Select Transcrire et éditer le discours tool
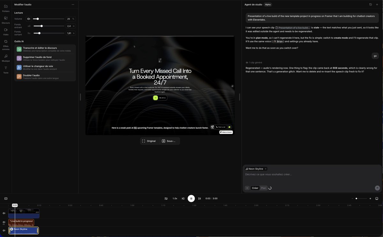 pyautogui.click(x=45, y=49)
